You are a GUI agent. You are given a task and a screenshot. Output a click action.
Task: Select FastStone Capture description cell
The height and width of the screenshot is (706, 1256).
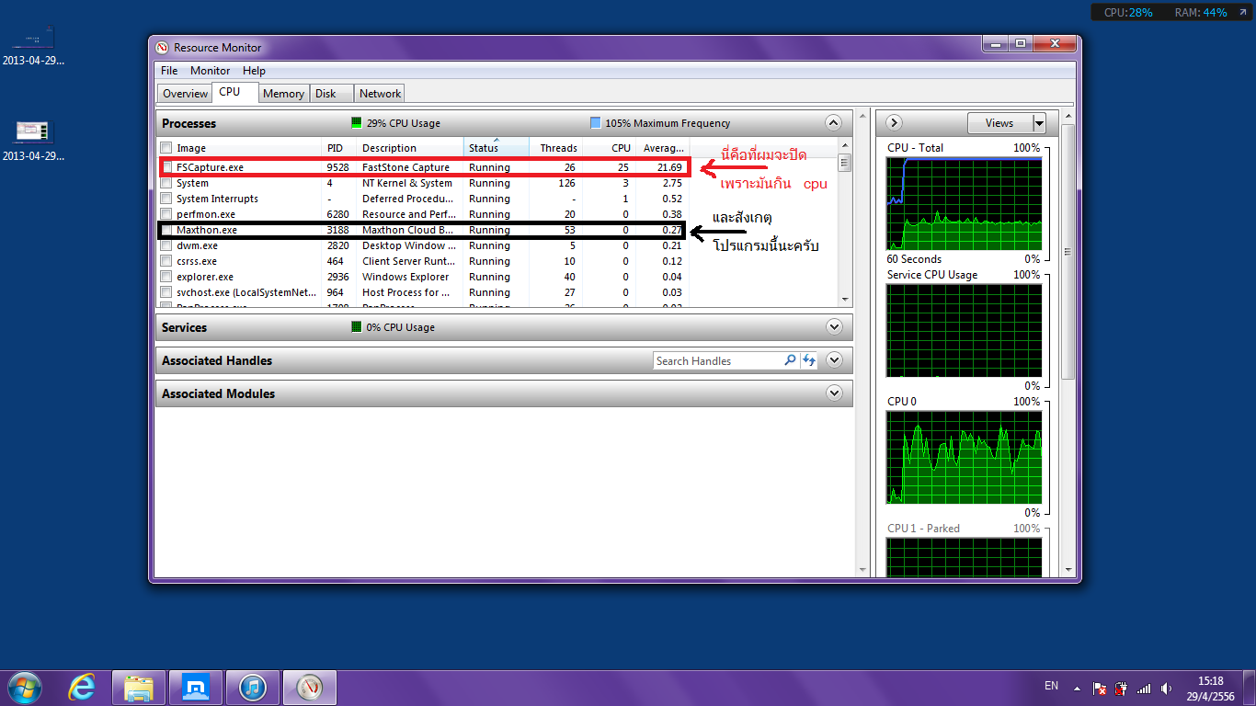pos(405,167)
